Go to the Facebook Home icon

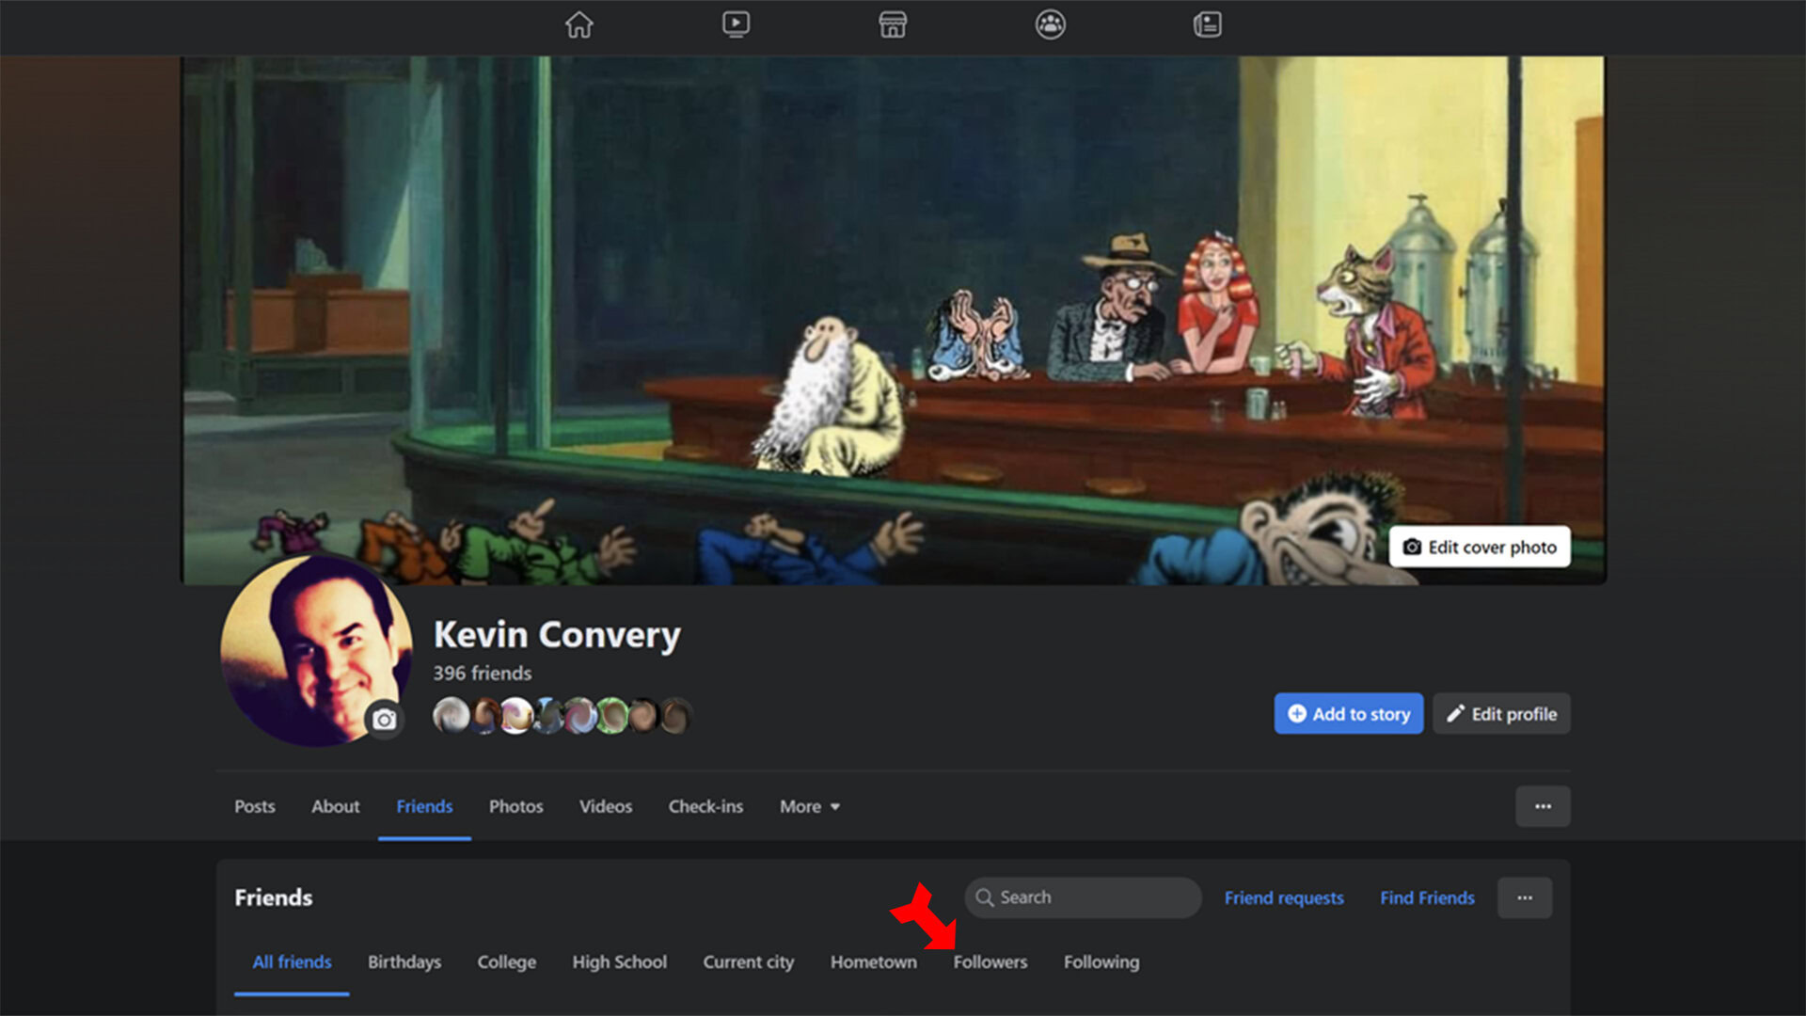coord(579,24)
